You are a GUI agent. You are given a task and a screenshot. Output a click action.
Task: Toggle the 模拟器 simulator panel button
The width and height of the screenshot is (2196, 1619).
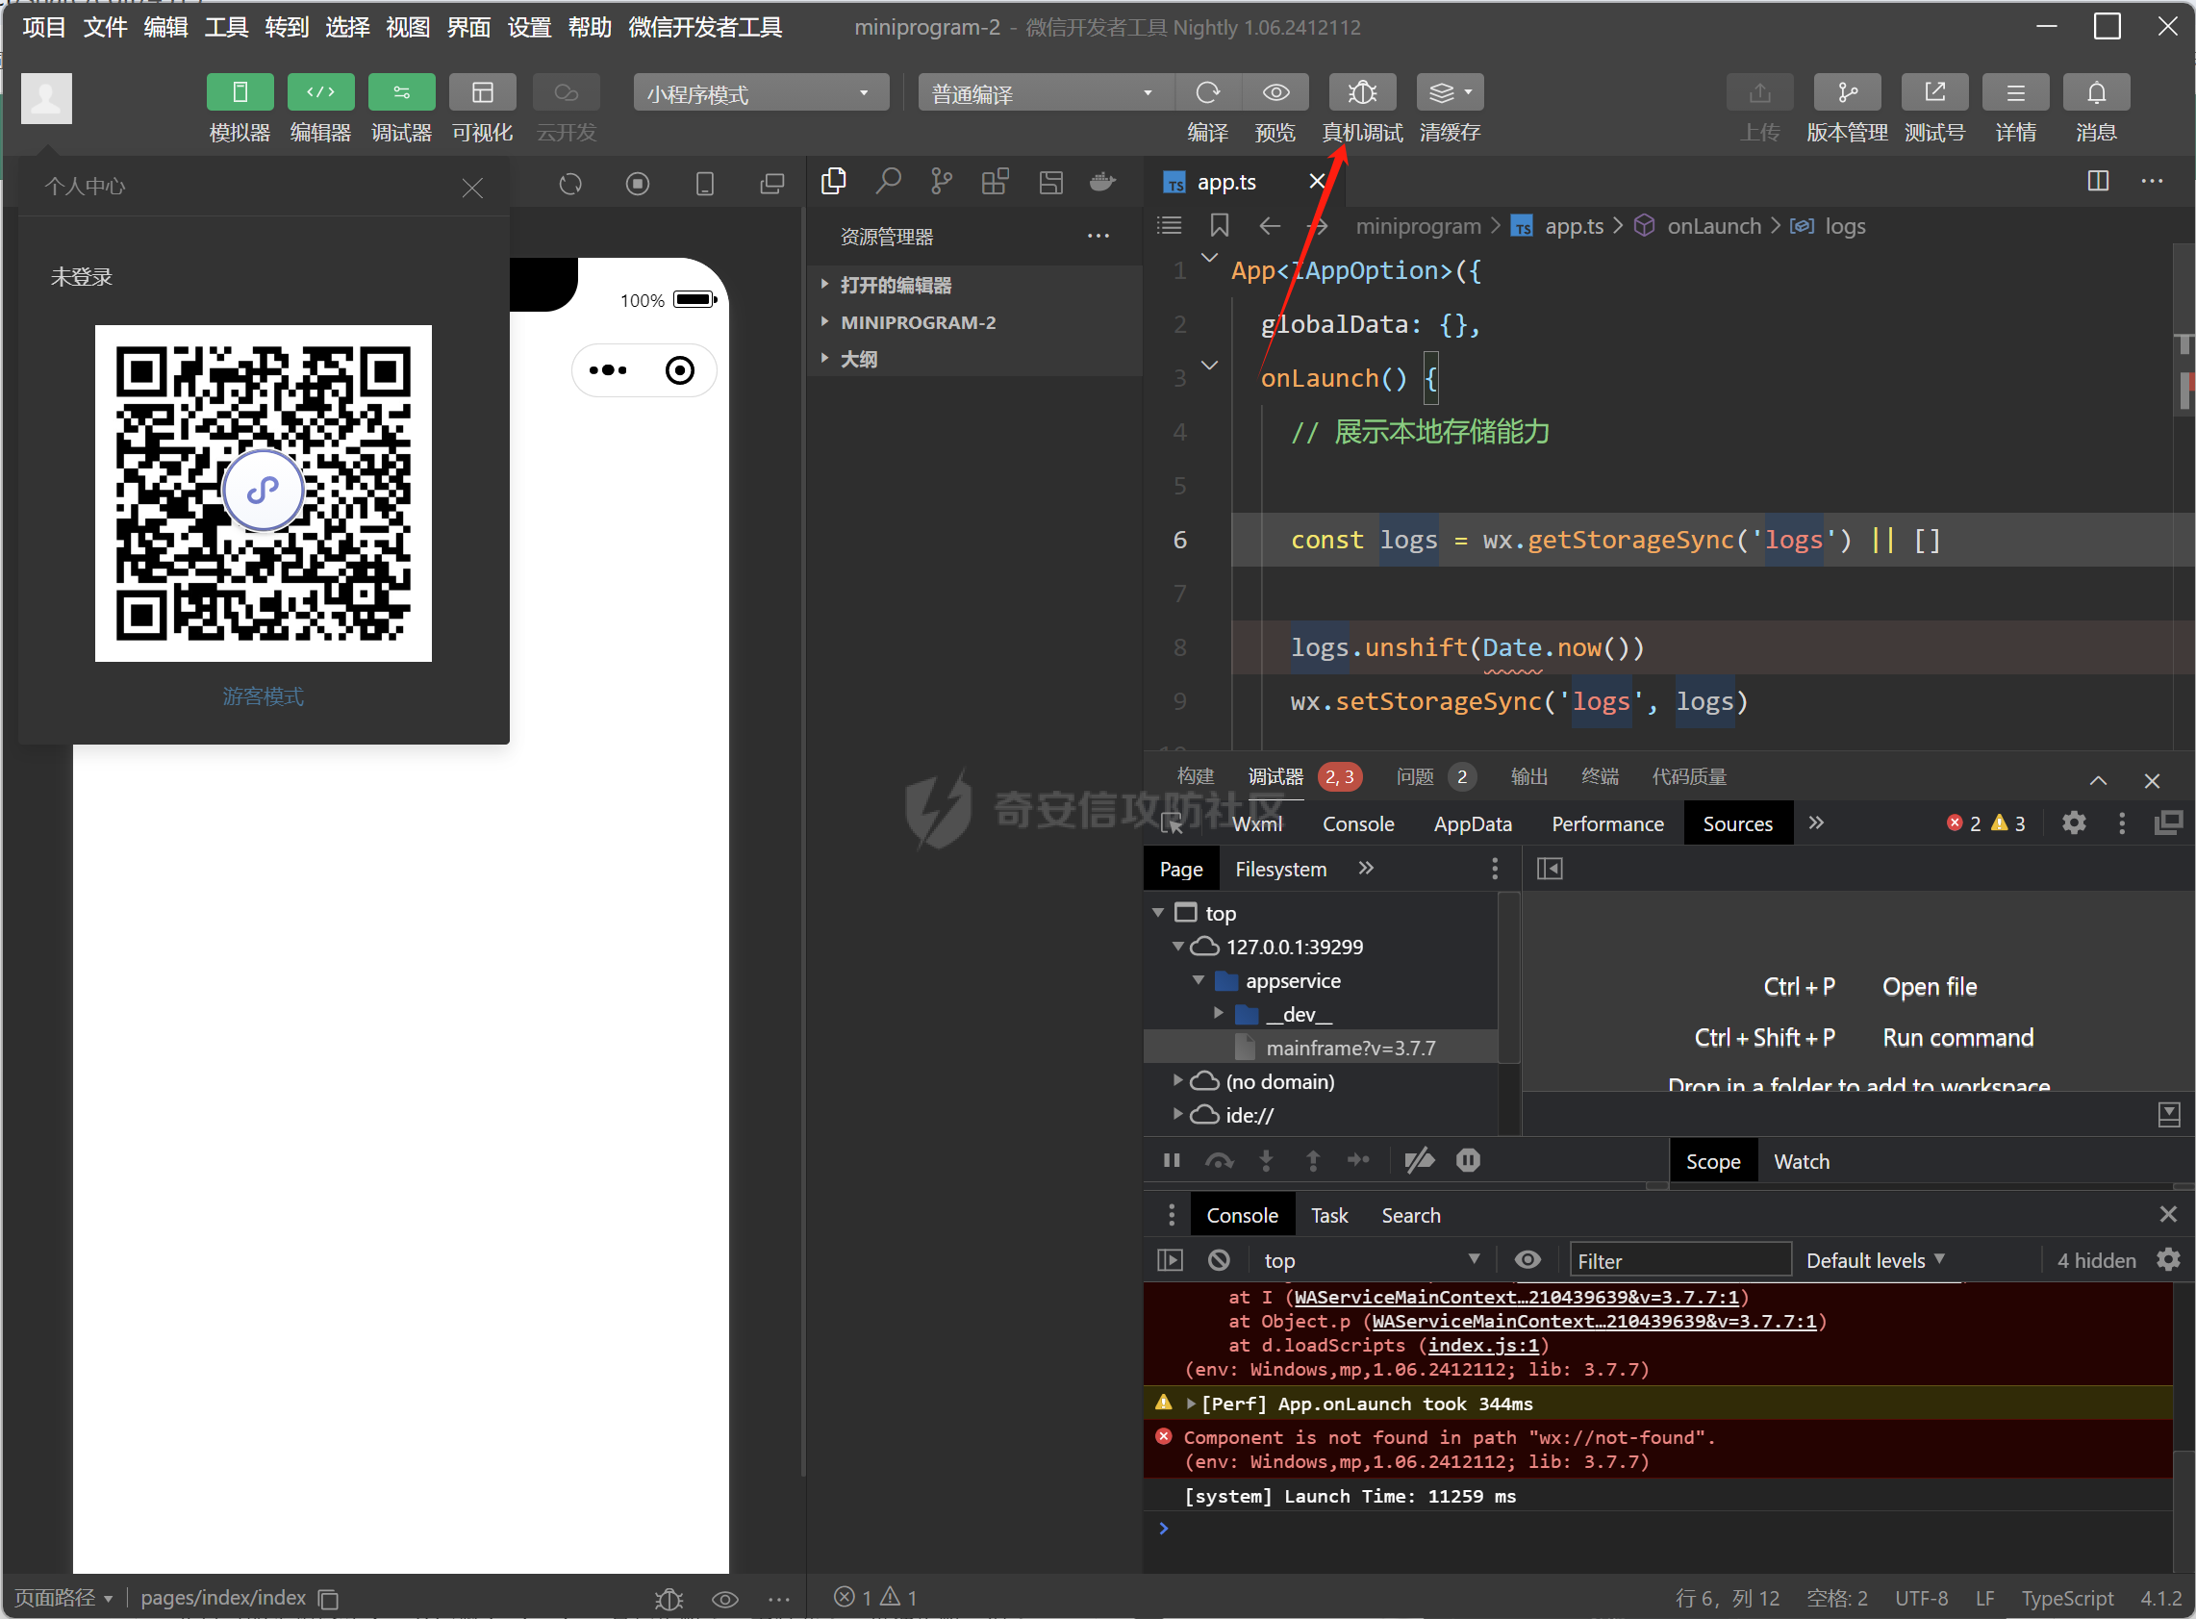click(240, 92)
